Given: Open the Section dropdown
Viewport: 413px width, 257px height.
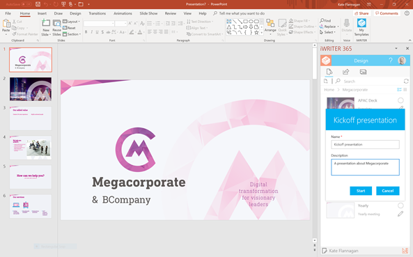Looking at the screenshot, I should pyautogui.click(x=72, y=34).
